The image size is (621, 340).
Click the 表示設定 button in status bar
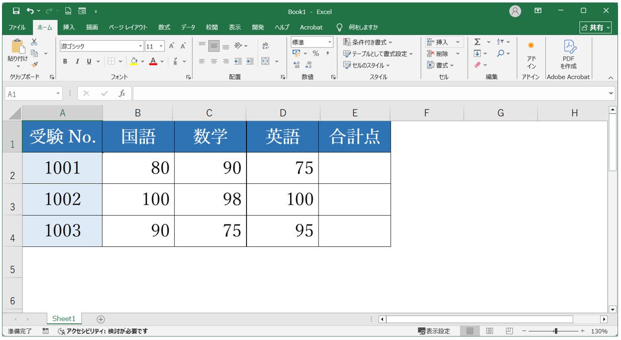pos(434,331)
